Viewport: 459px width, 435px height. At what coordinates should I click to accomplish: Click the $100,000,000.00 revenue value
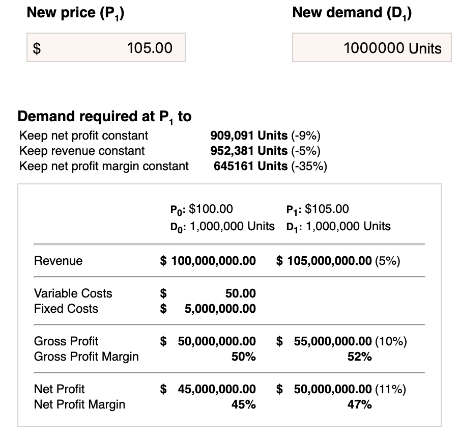coord(208,261)
